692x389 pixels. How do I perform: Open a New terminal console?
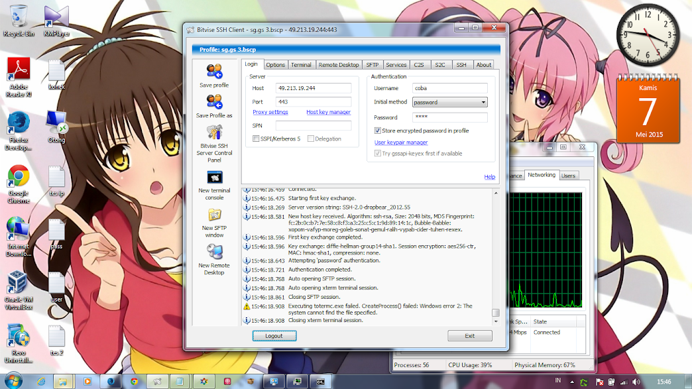tap(214, 186)
